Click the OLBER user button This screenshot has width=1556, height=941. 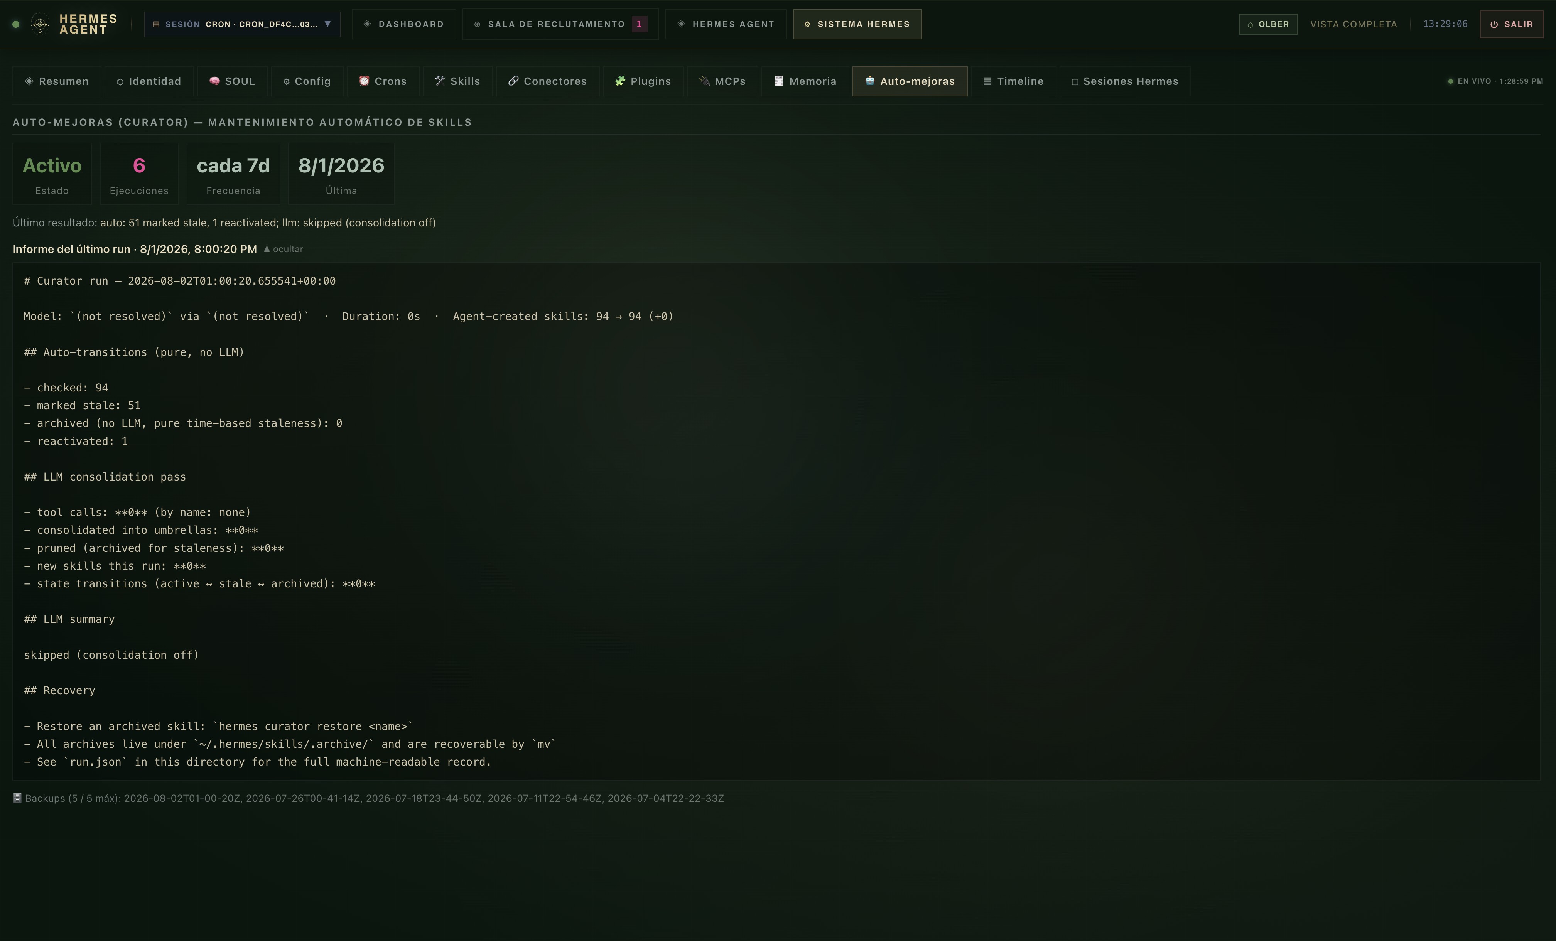pyautogui.click(x=1268, y=25)
